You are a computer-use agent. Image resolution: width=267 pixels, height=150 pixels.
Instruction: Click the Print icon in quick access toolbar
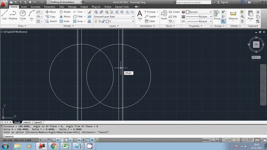pos(30,2)
